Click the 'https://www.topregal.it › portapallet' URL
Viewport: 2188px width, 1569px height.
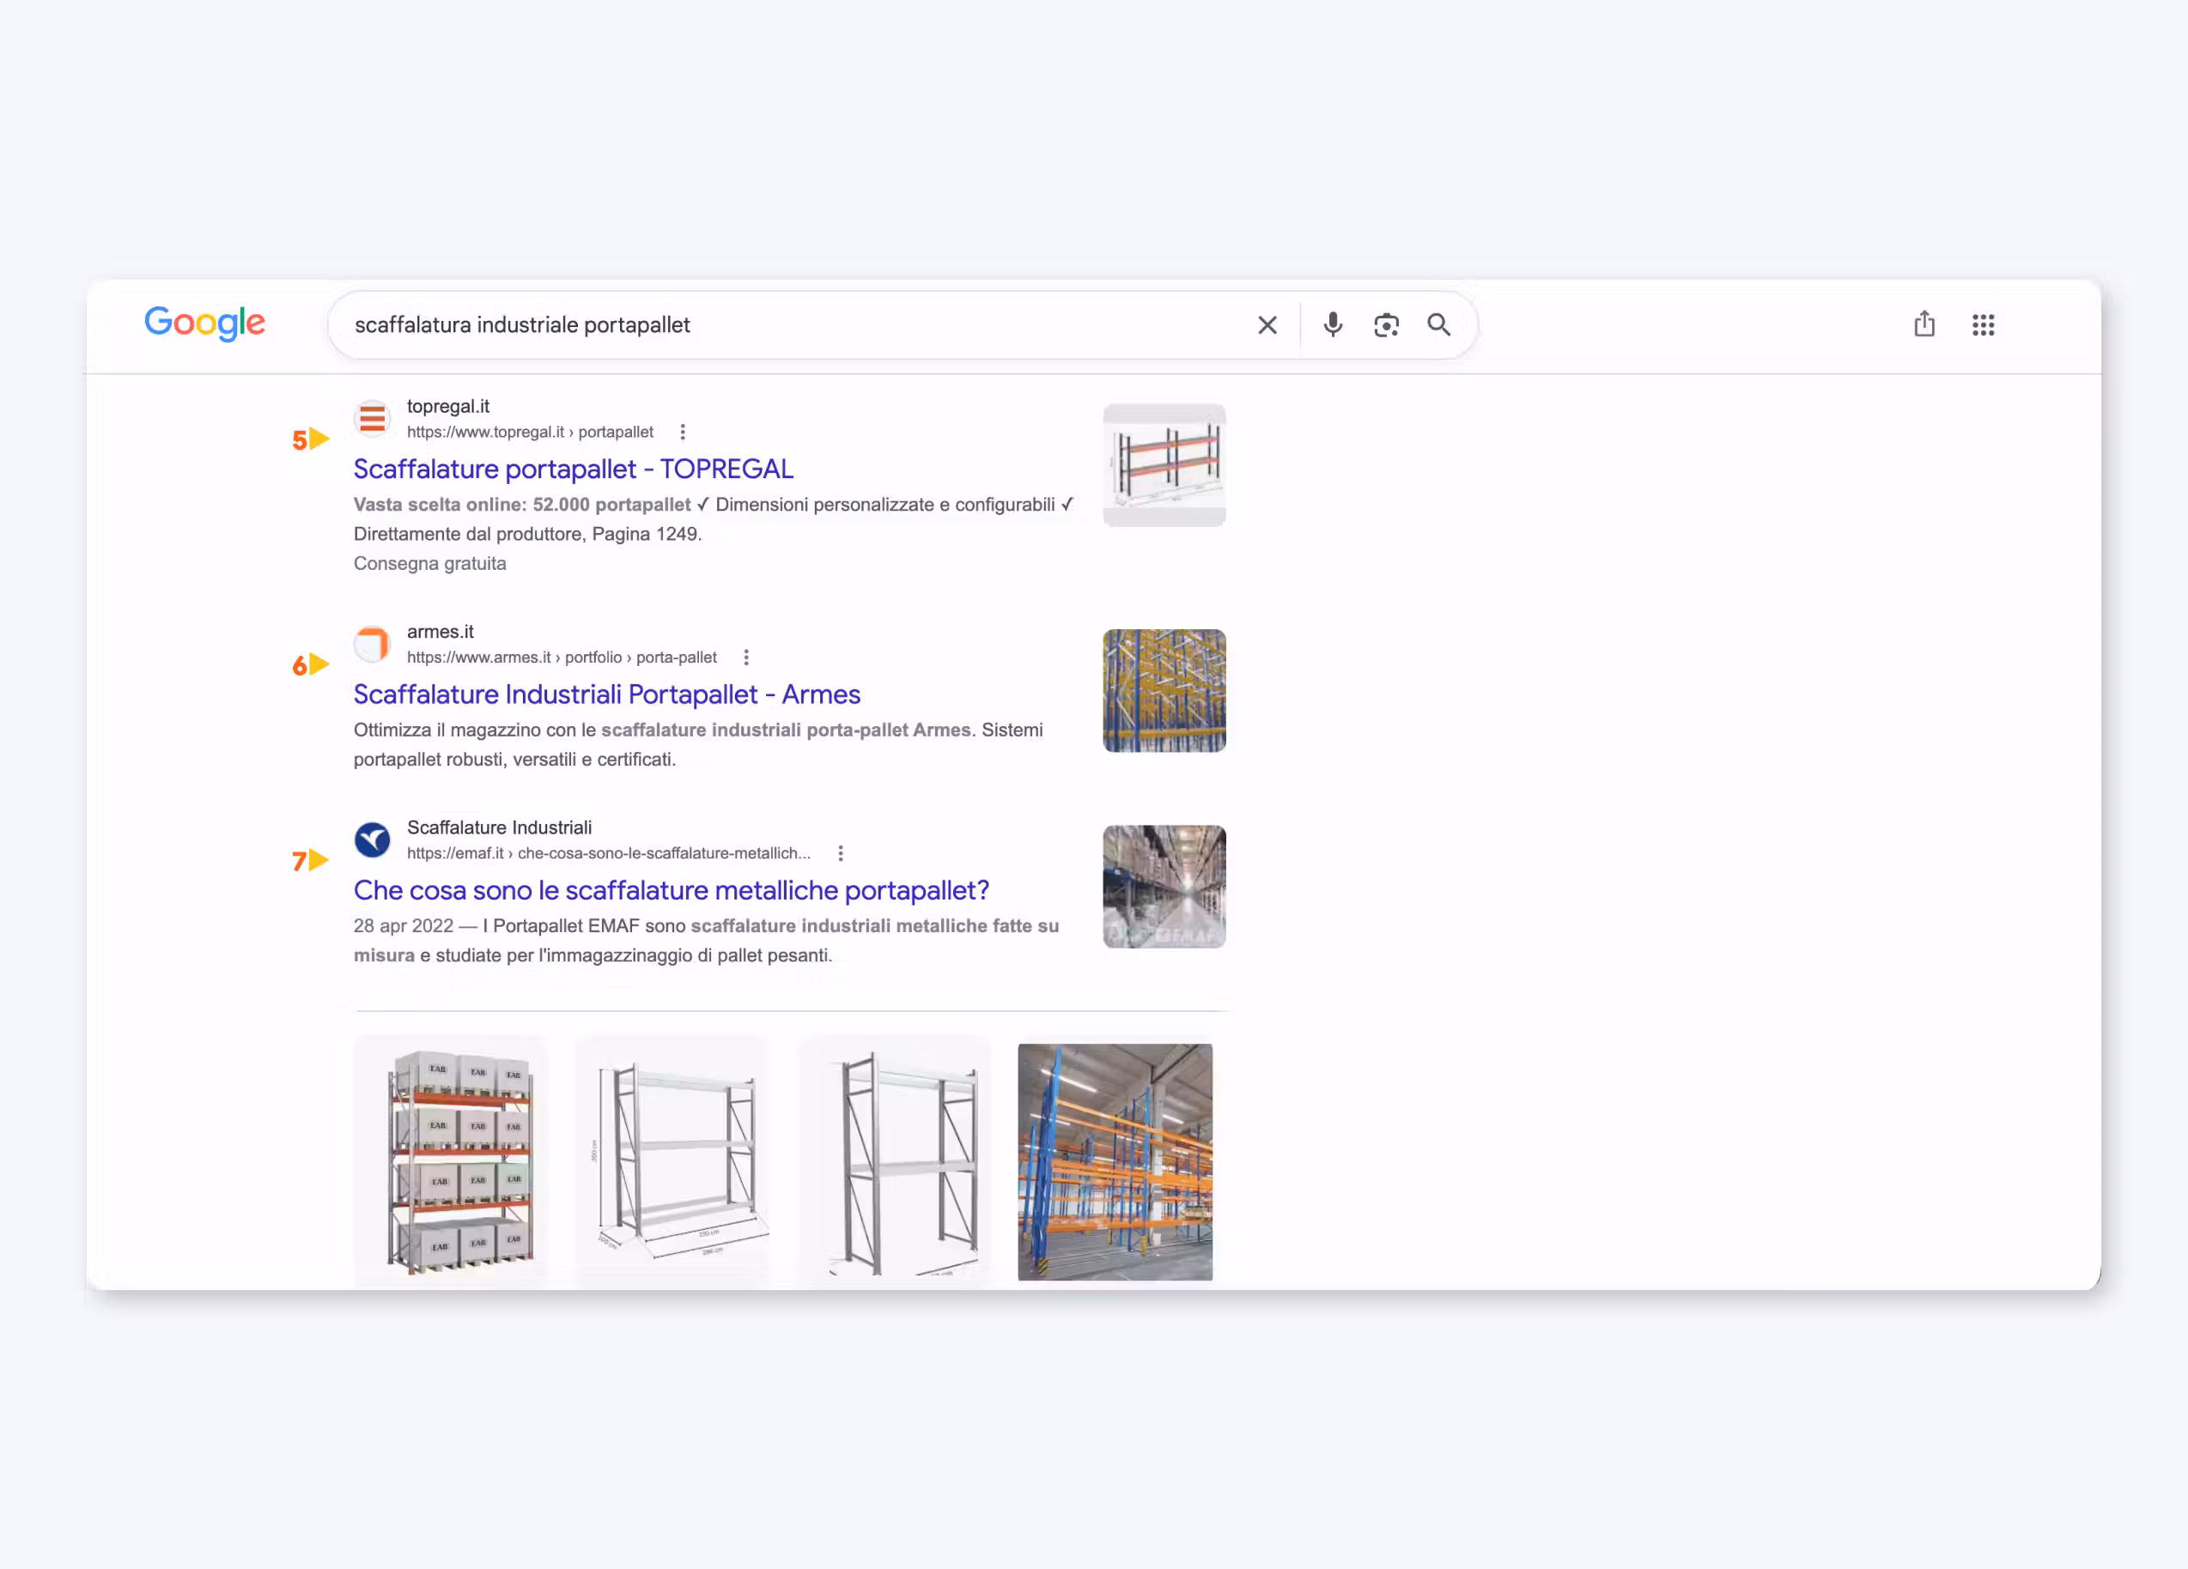[x=530, y=432]
